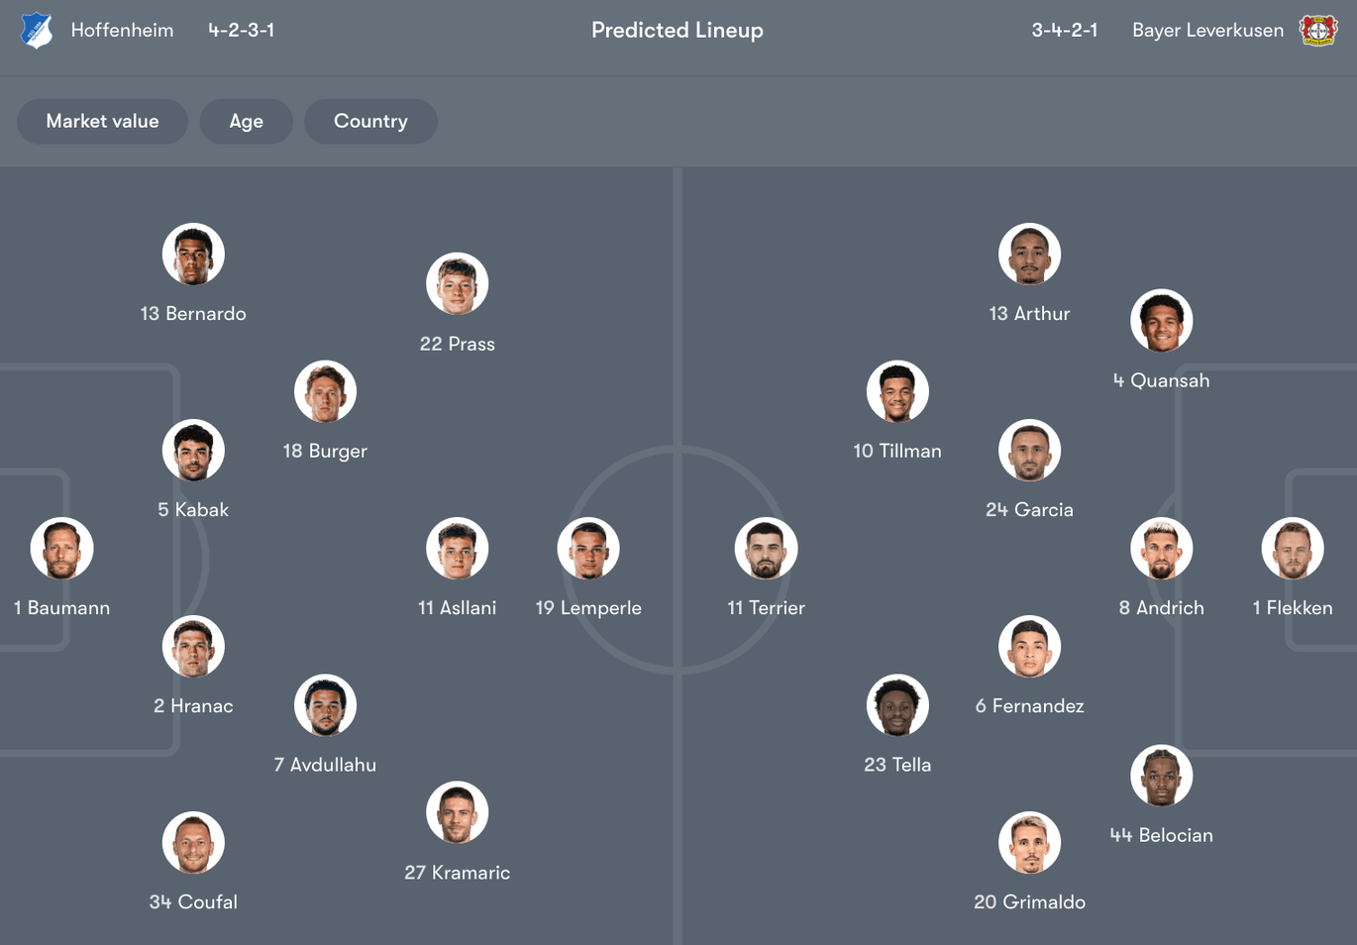
Task: Open the Hoffenheim 4-2-3-1 formation
Action: tap(241, 30)
